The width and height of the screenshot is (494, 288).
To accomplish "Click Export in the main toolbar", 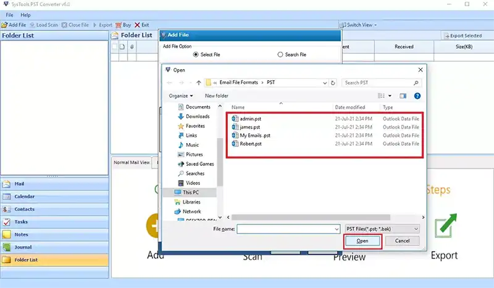I will click(x=103, y=25).
